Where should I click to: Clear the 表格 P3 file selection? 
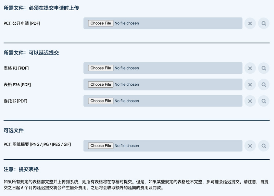coord(250,68)
